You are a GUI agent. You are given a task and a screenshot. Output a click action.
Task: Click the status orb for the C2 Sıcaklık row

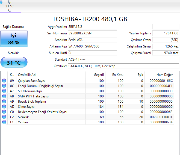[x=4, y=117]
